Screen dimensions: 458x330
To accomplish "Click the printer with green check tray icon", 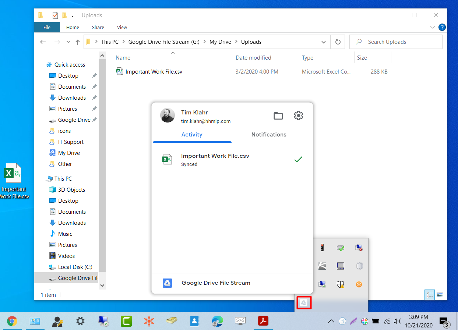I will tap(341, 248).
